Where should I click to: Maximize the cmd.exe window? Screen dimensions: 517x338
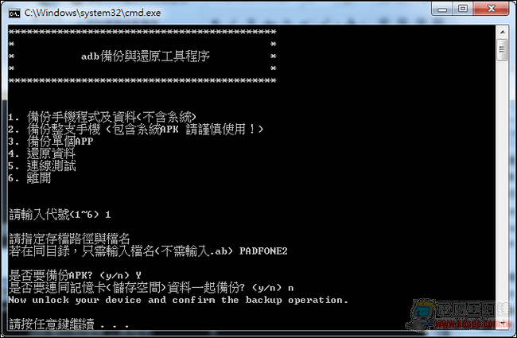(463, 9)
